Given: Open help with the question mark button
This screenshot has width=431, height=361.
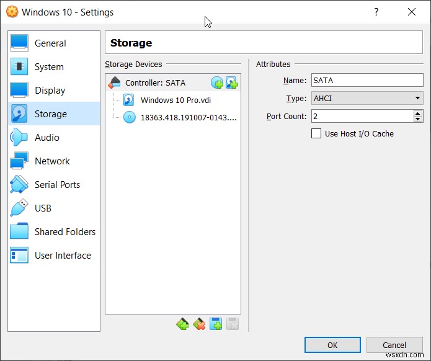Looking at the screenshot, I should click(376, 12).
